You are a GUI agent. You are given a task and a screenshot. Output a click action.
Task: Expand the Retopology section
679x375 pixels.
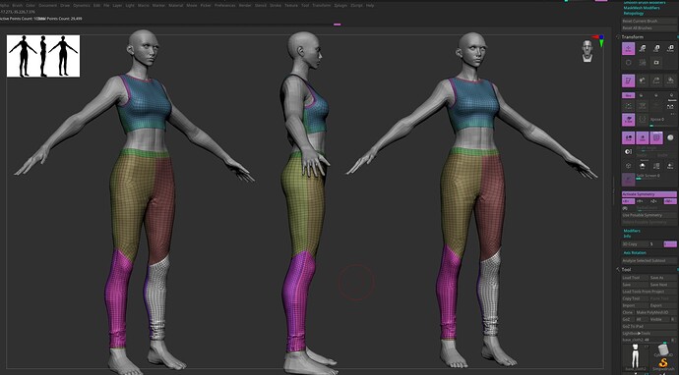click(633, 14)
